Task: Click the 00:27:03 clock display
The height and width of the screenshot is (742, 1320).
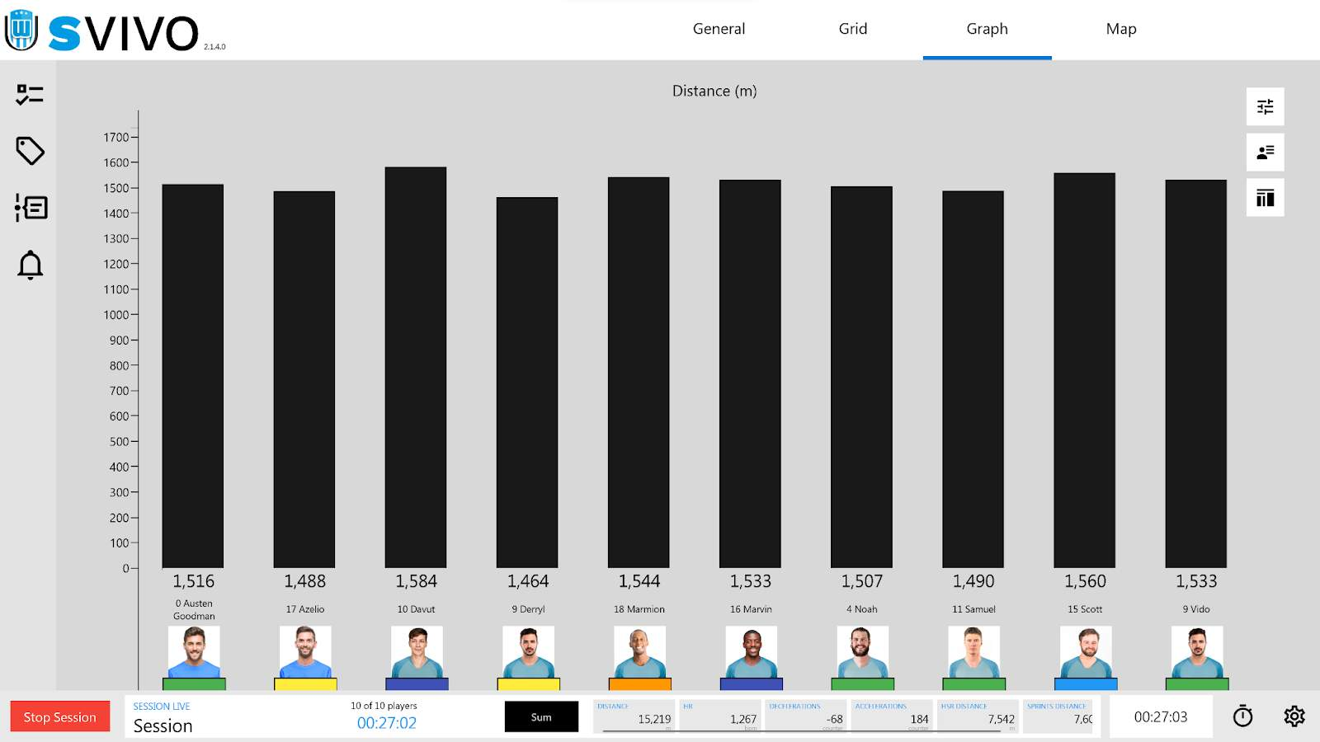Action: pyautogui.click(x=1161, y=716)
